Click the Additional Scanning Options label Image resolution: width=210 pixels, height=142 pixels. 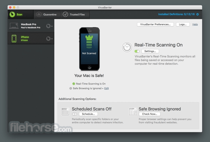[77, 99]
